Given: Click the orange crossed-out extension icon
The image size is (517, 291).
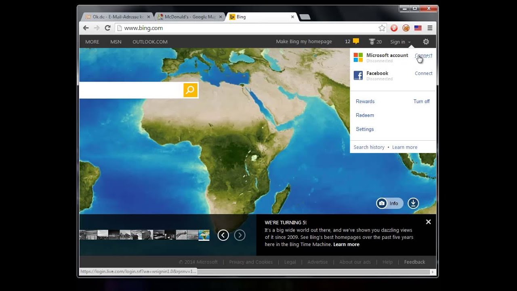Looking at the screenshot, I should (x=406, y=28).
